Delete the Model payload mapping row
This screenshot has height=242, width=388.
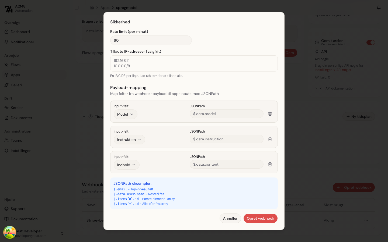(270, 114)
